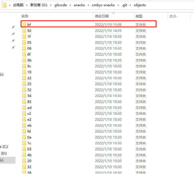The width and height of the screenshot is (194, 176).
Task: Select the folder icon for 52
Action: pos(24,90)
